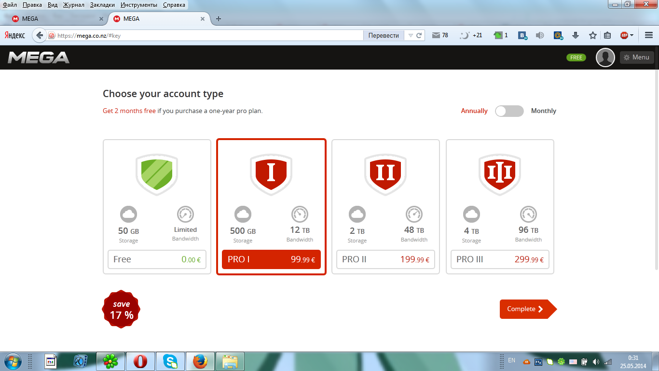Reload the page with the refresh icon
Screen dimensions: 659x371
419,35
